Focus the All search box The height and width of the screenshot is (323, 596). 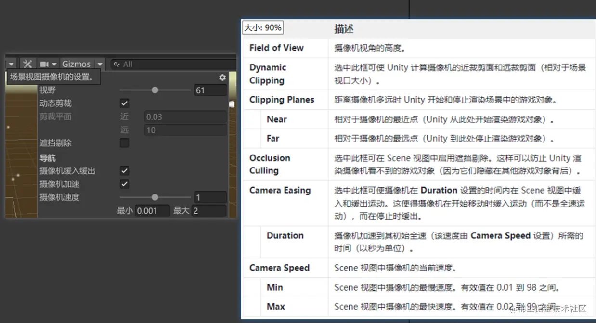173,64
